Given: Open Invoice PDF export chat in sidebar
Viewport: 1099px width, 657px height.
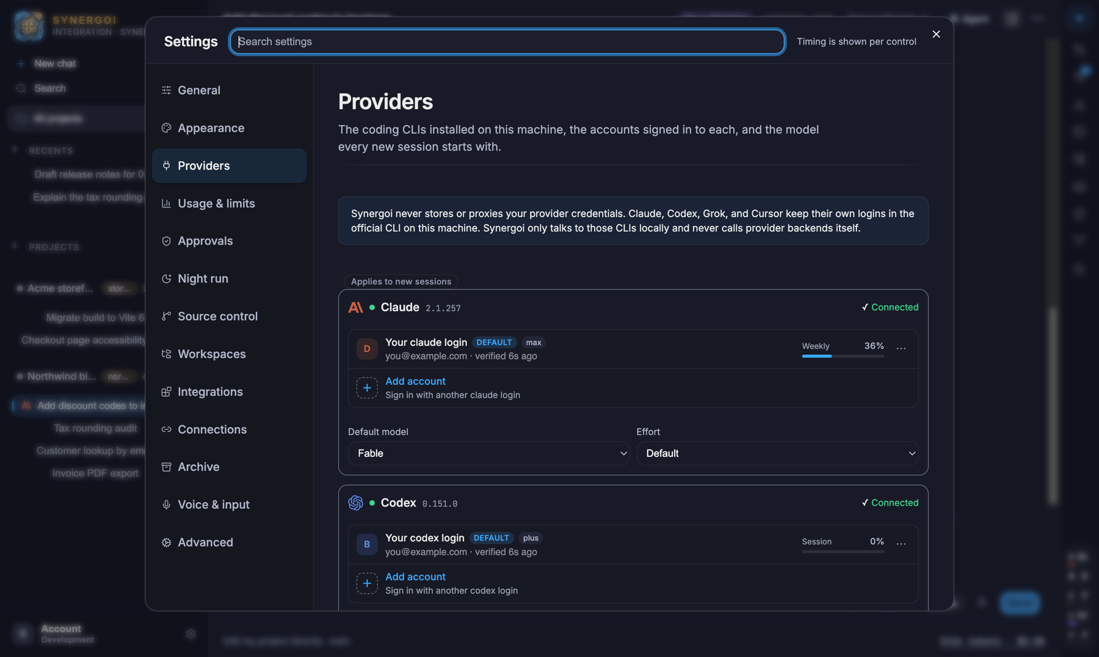Looking at the screenshot, I should coord(95,473).
